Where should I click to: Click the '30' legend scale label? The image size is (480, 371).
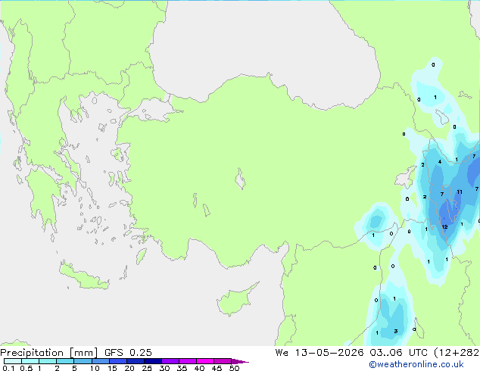pyautogui.click(x=164, y=368)
